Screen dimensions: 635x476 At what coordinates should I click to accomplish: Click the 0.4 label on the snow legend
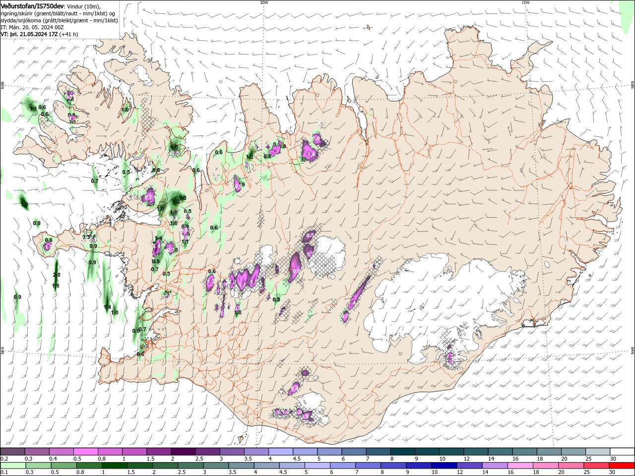click(x=53, y=459)
